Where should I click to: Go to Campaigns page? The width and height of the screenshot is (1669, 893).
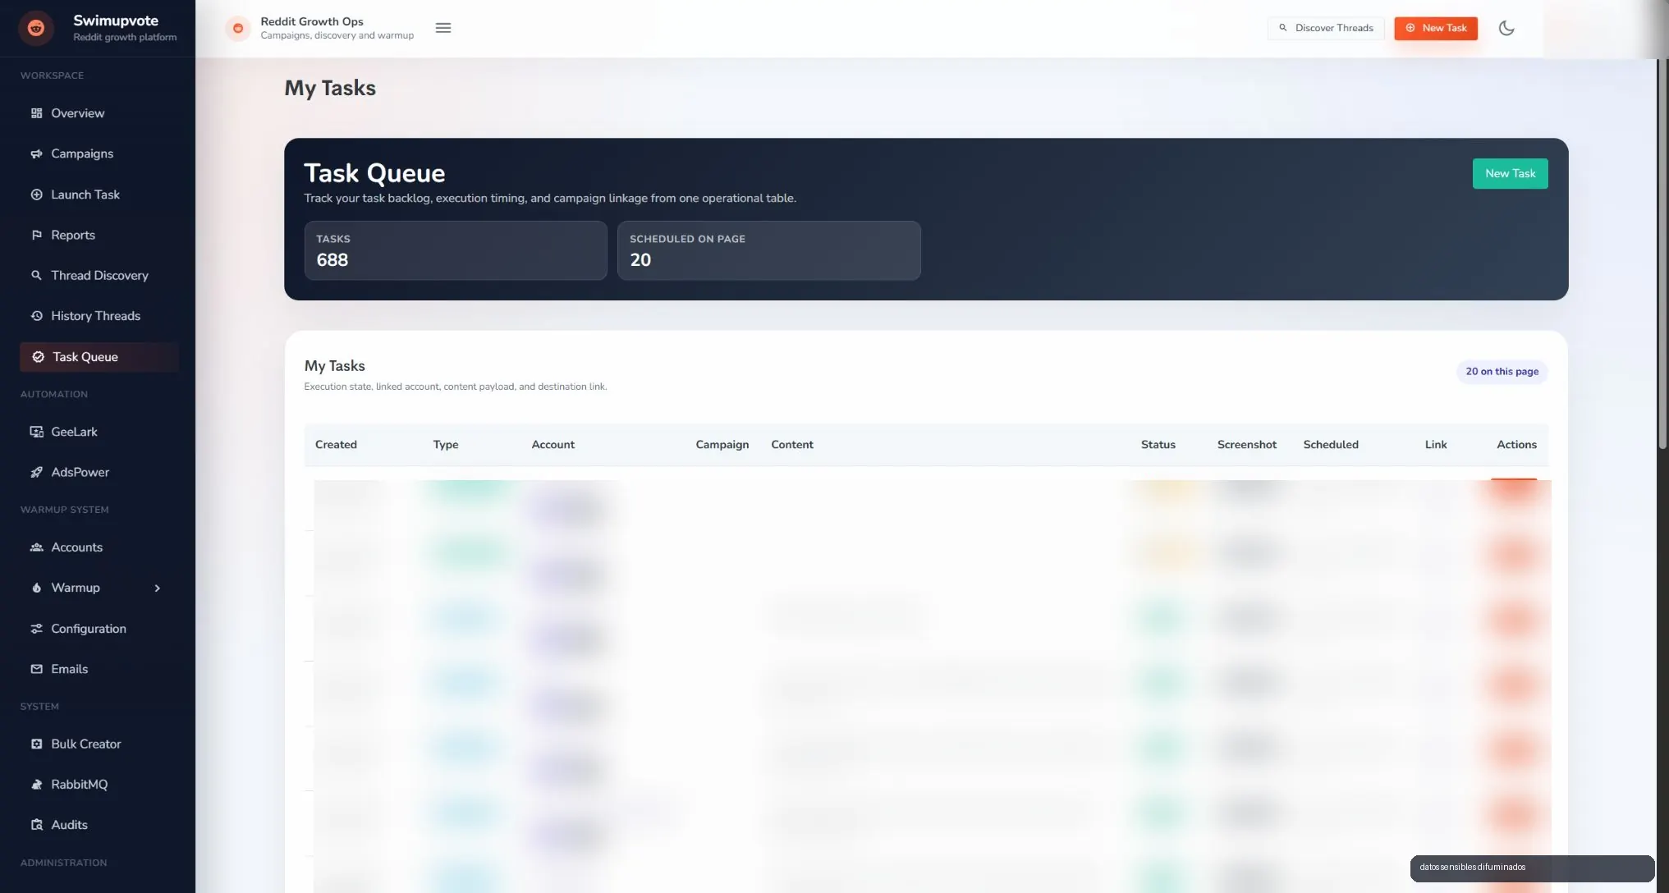click(99, 153)
